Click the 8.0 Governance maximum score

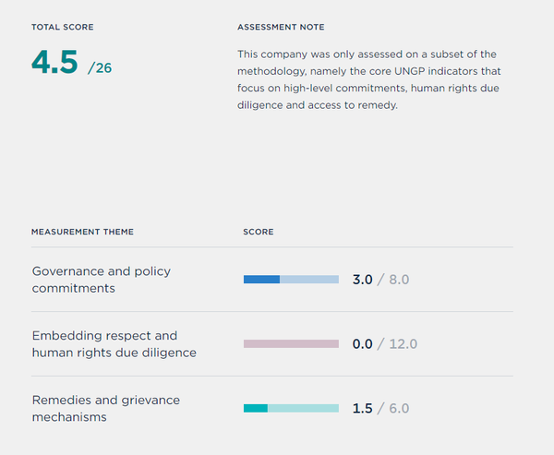point(398,280)
